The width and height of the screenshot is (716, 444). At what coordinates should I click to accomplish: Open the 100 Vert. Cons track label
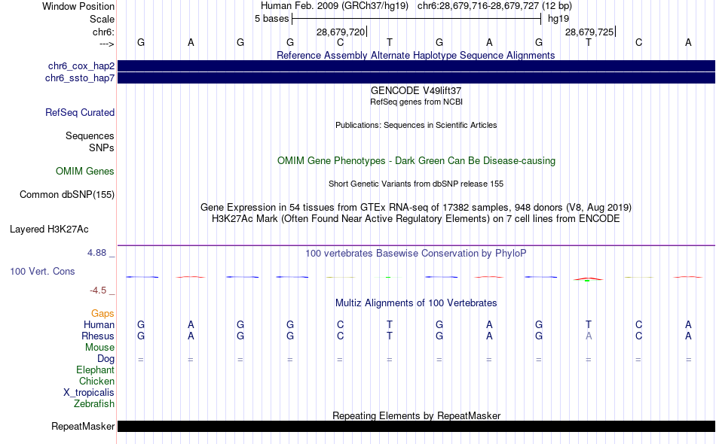click(42, 271)
